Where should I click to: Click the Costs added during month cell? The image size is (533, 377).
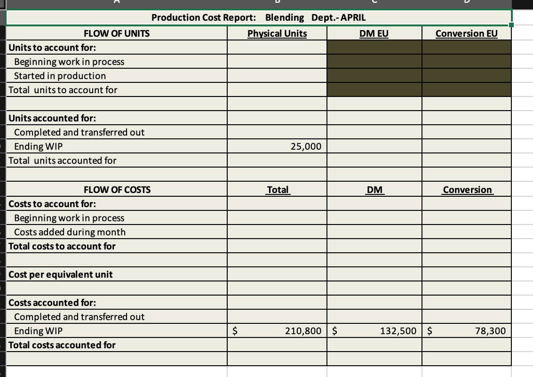click(116, 232)
